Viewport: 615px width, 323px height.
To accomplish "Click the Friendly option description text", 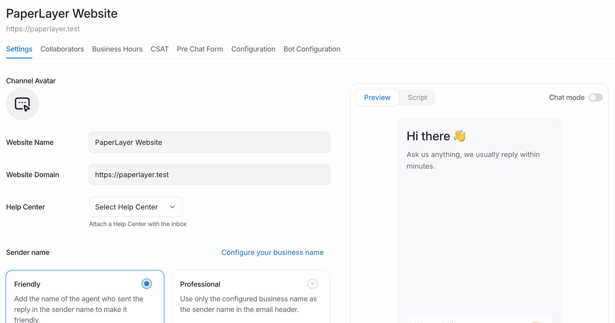I will [79, 309].
